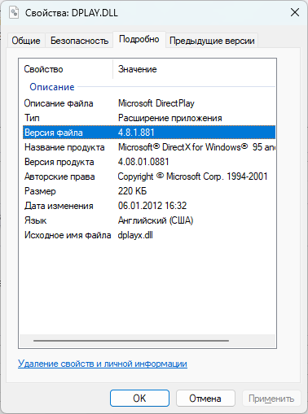This screenshot has height=414, width=308.
Task: Click the Значение column header
Action: click(x=194, y=69)
